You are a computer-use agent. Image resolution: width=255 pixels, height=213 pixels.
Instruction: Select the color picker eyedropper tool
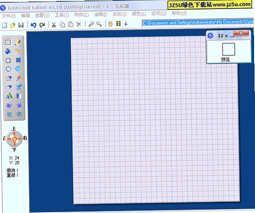click(x=18, y=78)
